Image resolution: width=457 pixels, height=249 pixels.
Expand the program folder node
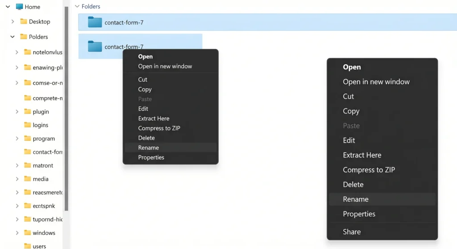[17, 139]
